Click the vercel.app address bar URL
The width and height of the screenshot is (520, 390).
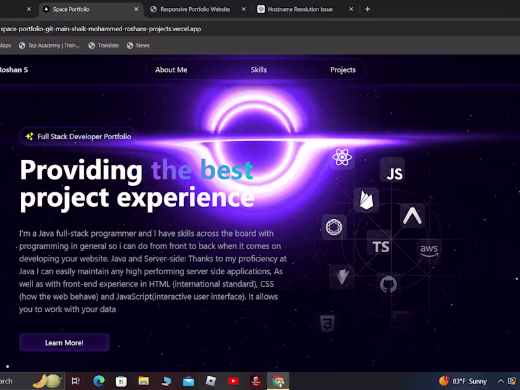[101, 29]
